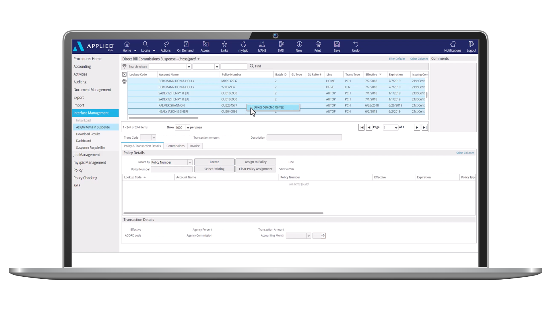
Task: Click the policy list horizontal scrollbar
Action: (223, 213)
